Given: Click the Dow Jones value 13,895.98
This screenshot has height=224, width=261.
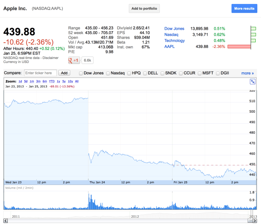Looking at the screenshot, I should point(199,28).
